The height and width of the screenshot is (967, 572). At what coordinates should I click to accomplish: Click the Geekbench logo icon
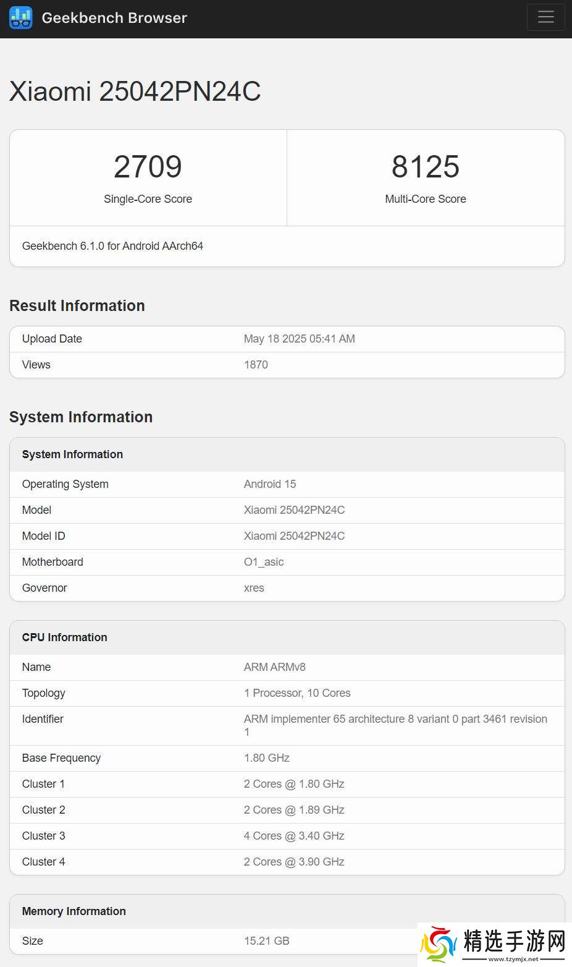tap(20, 18)
